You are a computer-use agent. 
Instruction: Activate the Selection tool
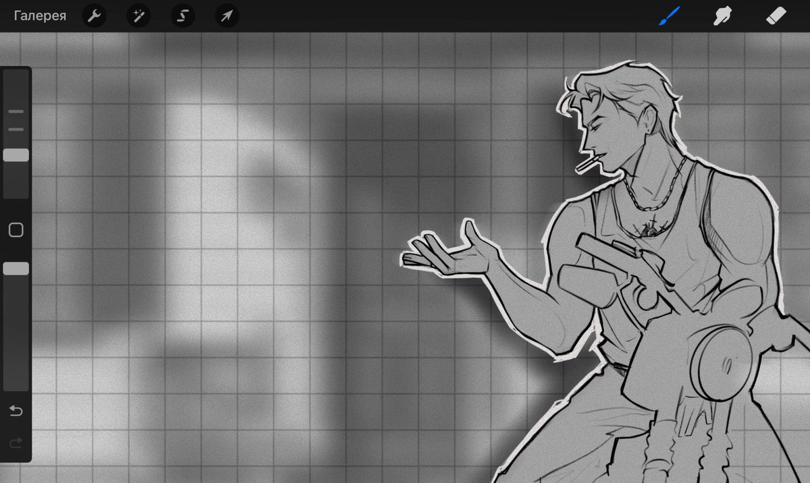pyautogui.click(x=182, y=16)
